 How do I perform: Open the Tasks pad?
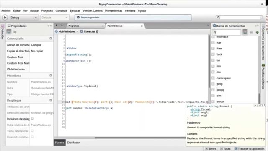point(225,149)
